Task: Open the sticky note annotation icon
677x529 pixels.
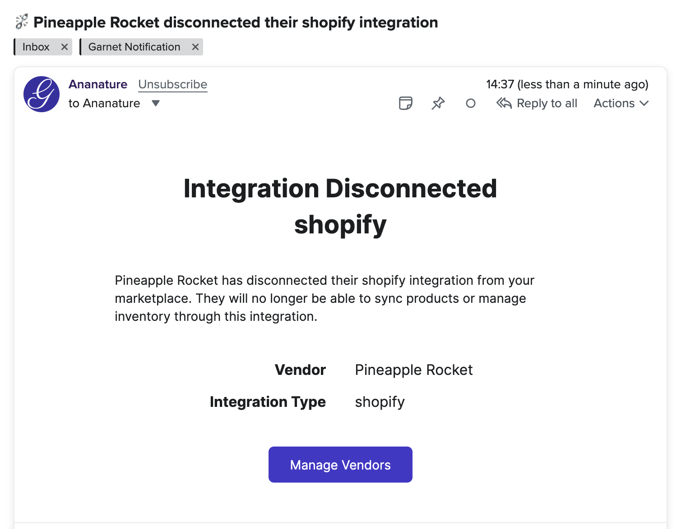Action: (x=405, y=103)
